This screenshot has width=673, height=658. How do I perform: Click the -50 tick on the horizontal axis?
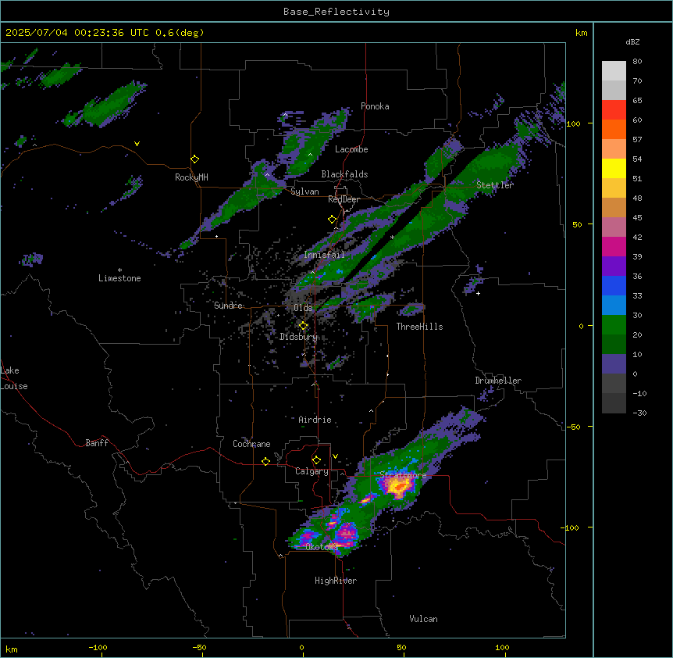[x=199, y=647]
